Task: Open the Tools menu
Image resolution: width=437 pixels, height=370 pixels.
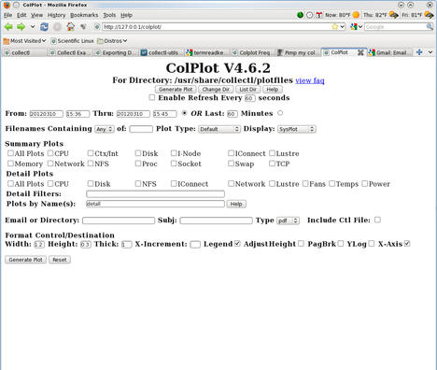Action: pyautogui.click(x=109, y=15)
